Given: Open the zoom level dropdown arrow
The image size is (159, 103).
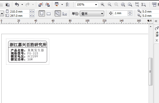Looking at the screenshot, I should (96, 4).
